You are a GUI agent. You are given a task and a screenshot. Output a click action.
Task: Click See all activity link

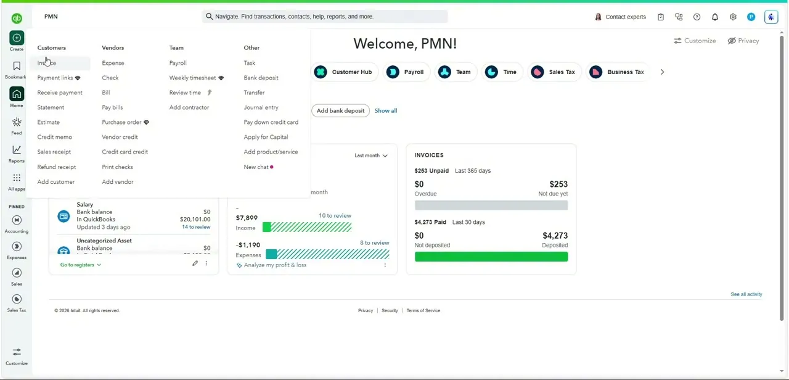click(x=746, y=295)
